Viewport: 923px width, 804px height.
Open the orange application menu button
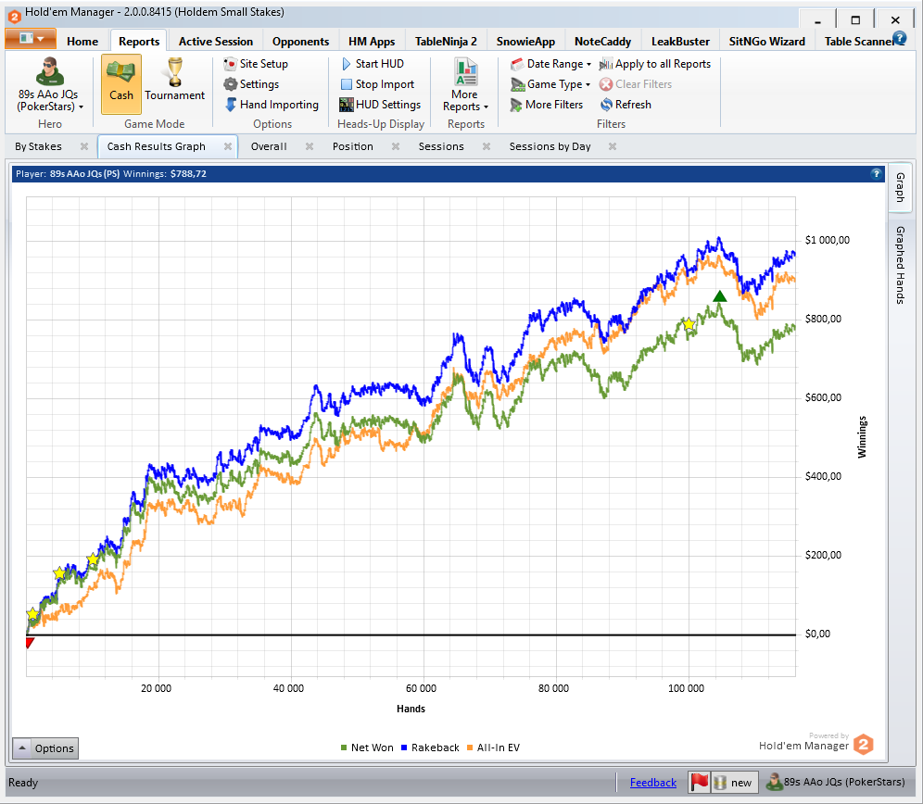[31, 39]
